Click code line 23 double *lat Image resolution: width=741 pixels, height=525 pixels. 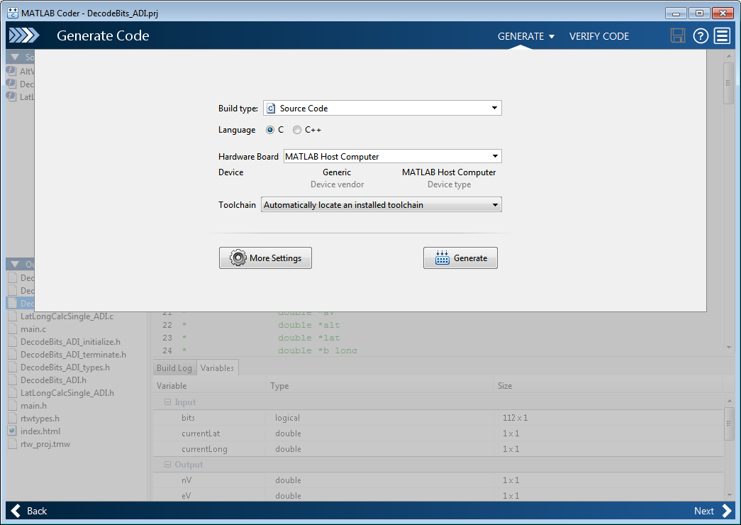coord(308,338)
